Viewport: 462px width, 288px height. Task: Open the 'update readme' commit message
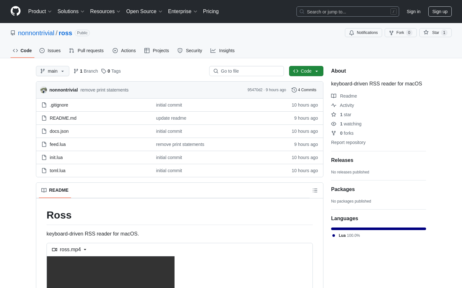point(171,118)
